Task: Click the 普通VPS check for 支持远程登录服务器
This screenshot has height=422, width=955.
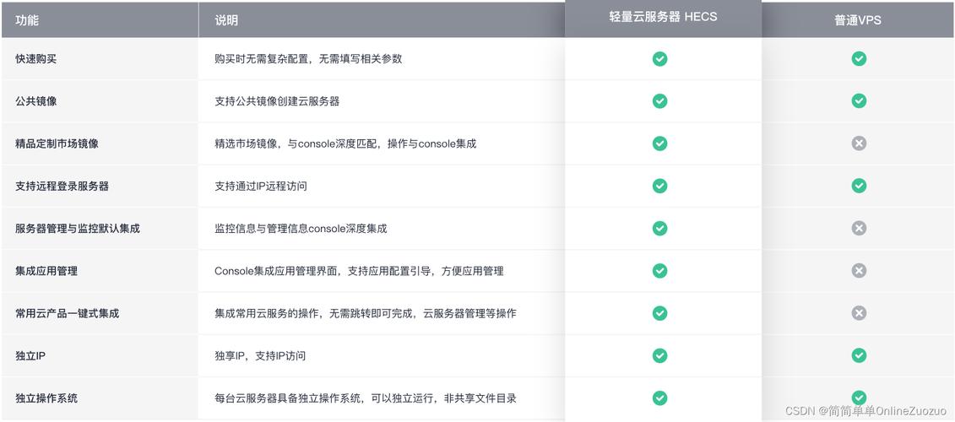Action: pyautogui.click(x=859, y=186)
